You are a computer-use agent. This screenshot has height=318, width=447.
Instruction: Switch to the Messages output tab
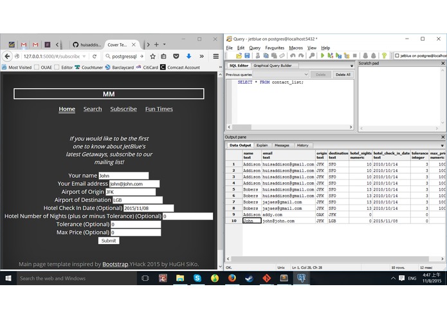pyautogui.click(x=282, y=145)
